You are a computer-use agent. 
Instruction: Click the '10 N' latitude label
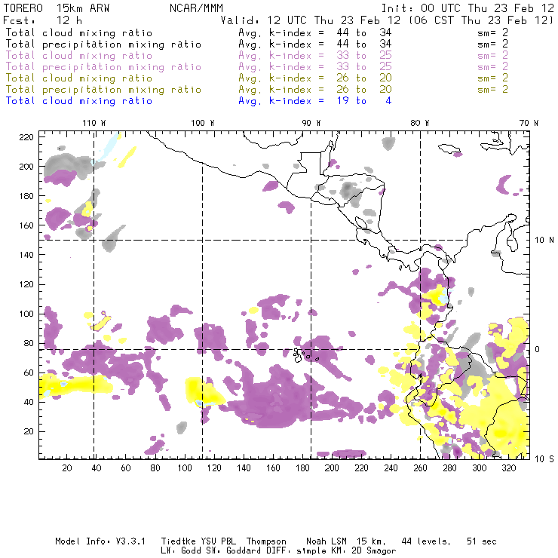coord(544,241)
